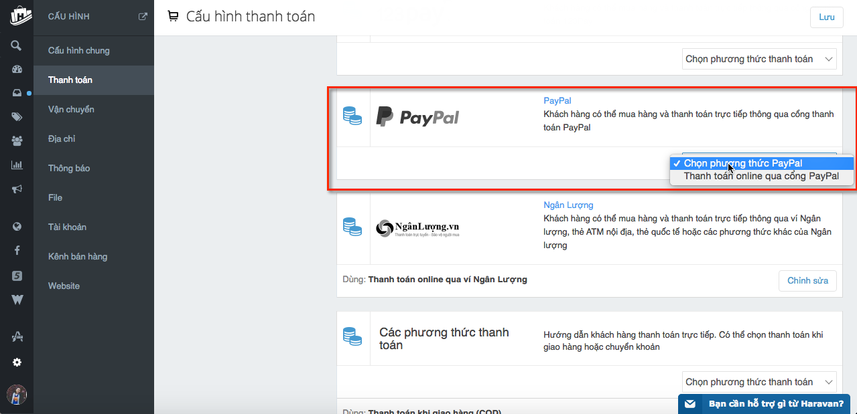Choose Thanh toán online qua cổng PayPal
The width and height of the screenshot is (857, 414).
click(762, 176)
